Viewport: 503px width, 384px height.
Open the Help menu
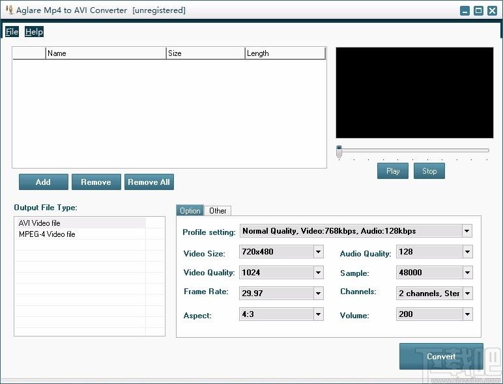pyautogui.click(x=34, y=32)
